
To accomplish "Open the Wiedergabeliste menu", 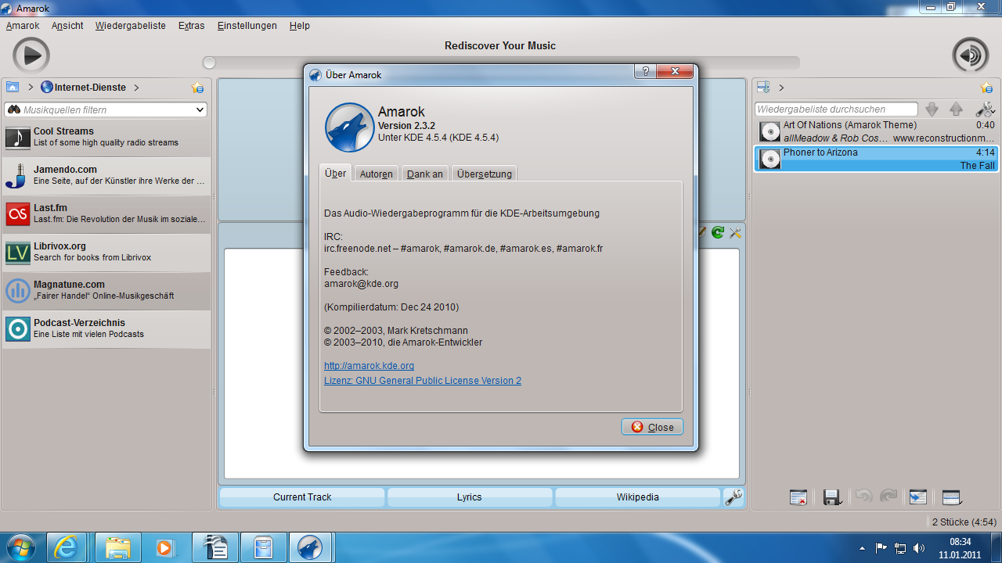I will coord(130,25).
